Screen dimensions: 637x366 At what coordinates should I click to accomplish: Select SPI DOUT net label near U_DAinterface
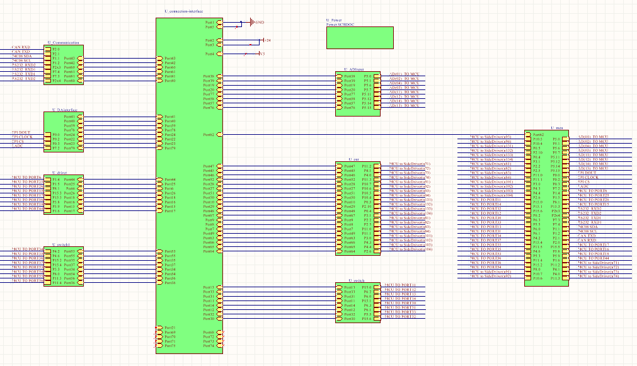(21, 132)
